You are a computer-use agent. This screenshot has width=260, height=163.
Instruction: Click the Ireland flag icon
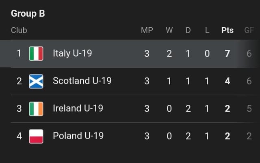(36, 108)
